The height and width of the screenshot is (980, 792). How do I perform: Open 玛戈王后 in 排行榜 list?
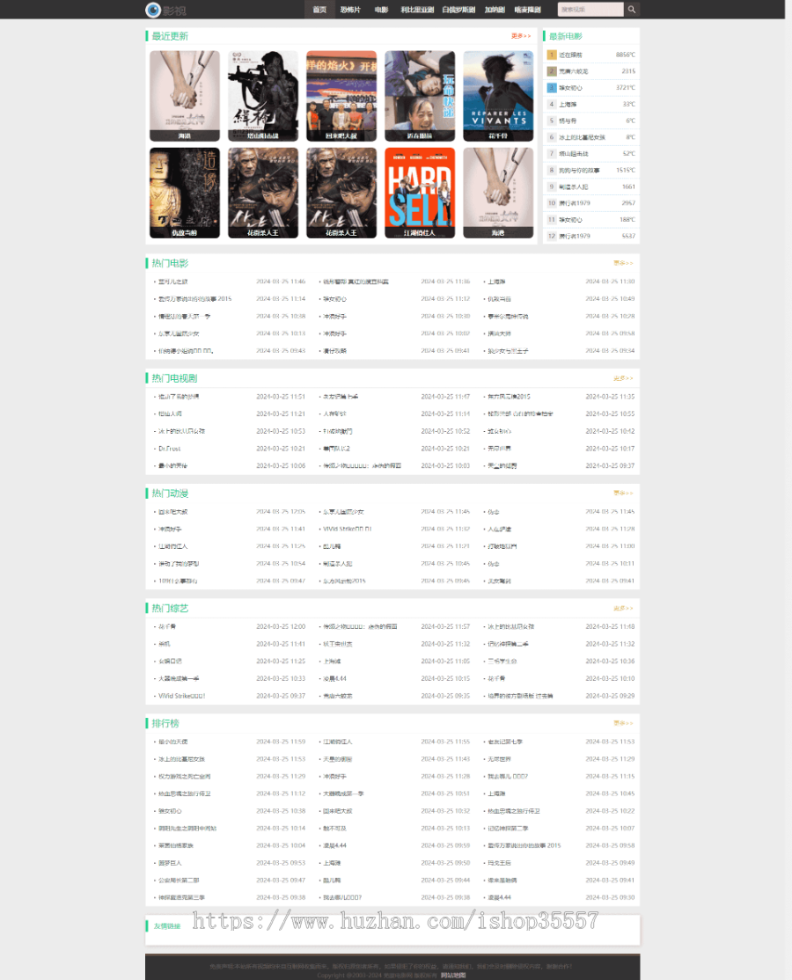click(x=499, y=863)
